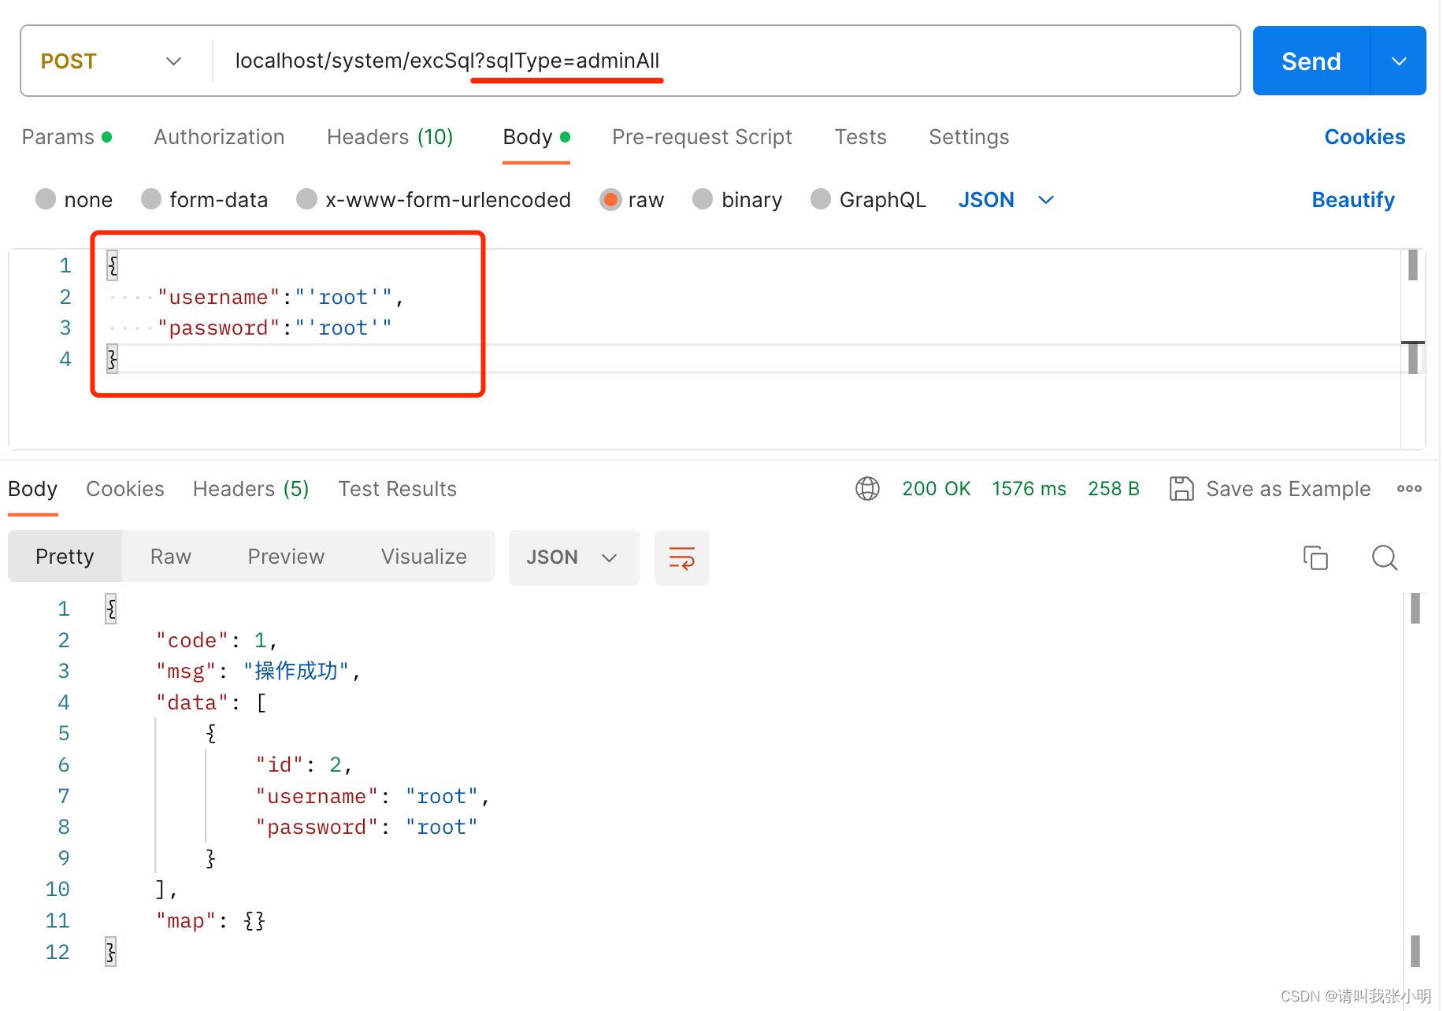
Task: Open the Cookies link
Action: pos(1364,137)
